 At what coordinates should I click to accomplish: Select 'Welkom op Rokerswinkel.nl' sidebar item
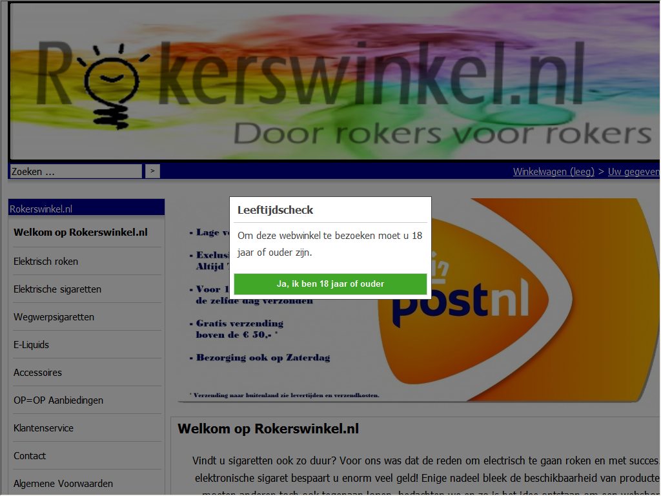(x=81, y=232)
